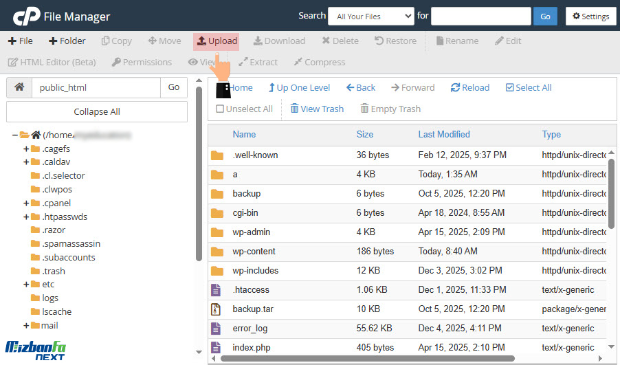Image resolution: width=620 pixels, height=365 pixels.
Task: Sort files by Size column header
Action: click(x=364, y=134)
